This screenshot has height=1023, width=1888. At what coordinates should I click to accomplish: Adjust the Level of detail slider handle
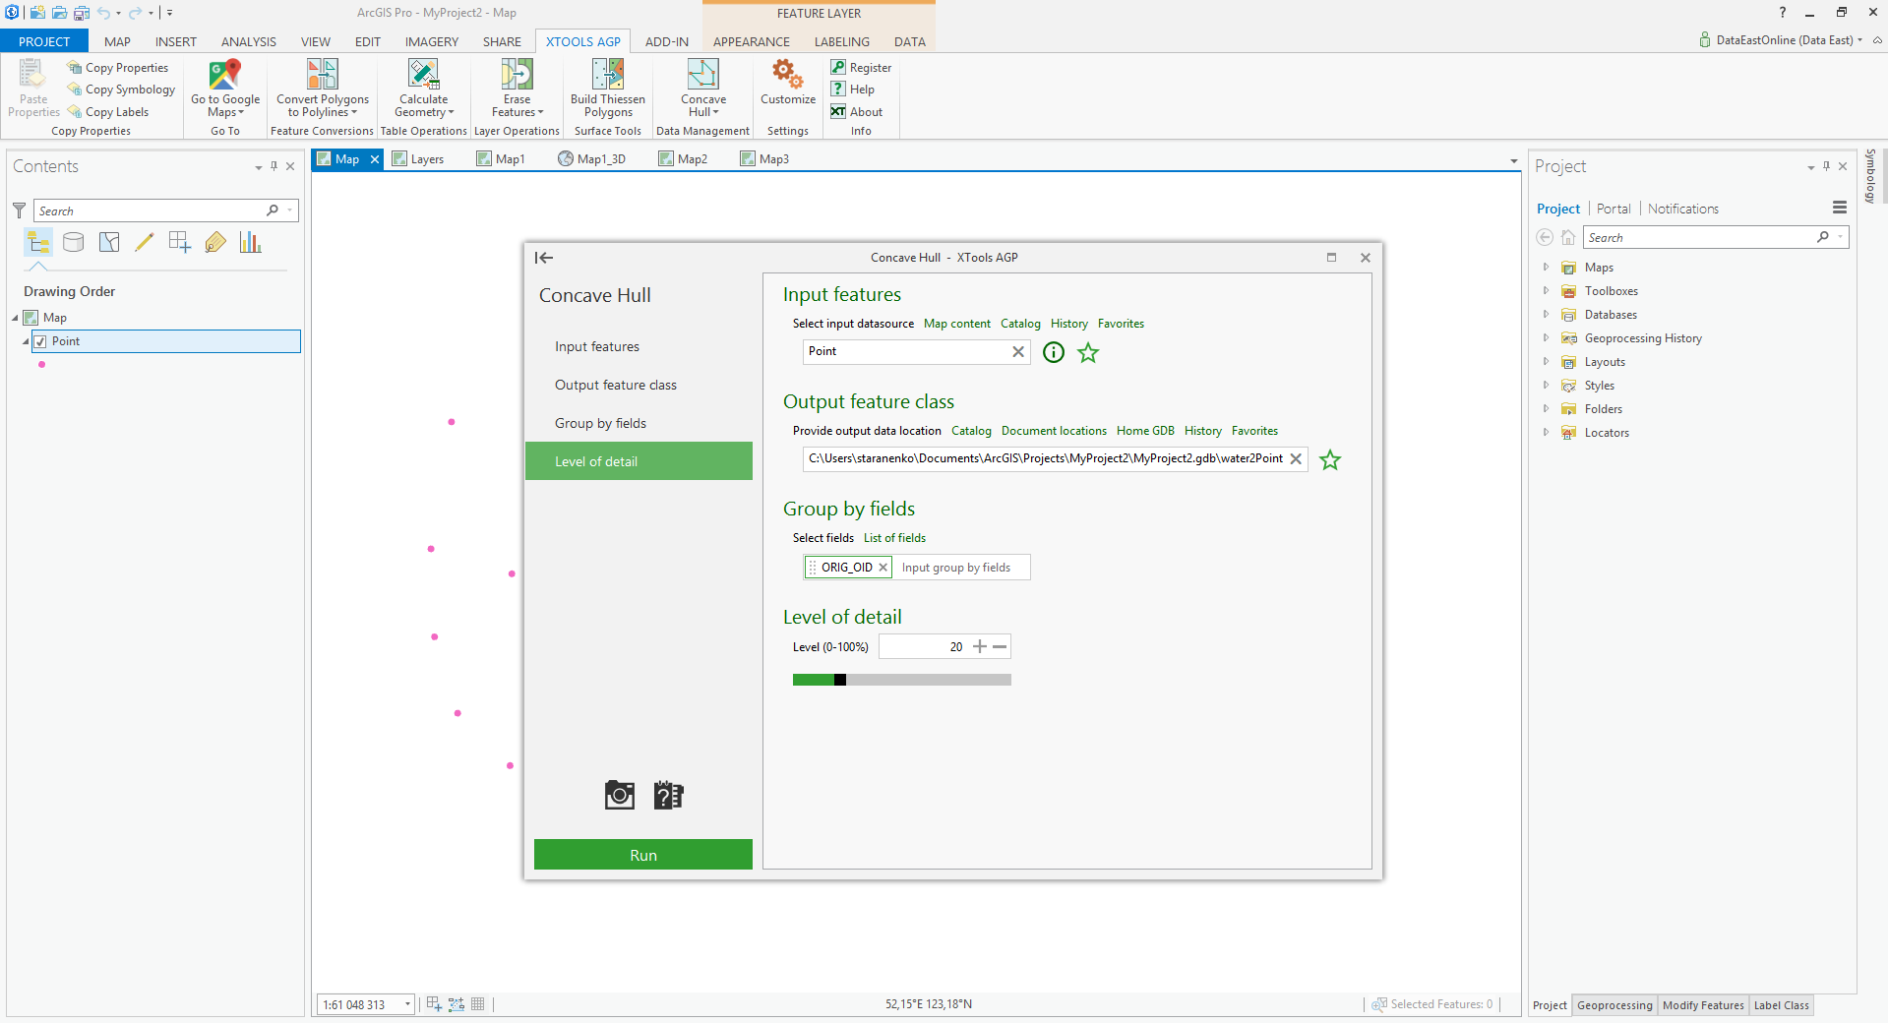[840, 680]
